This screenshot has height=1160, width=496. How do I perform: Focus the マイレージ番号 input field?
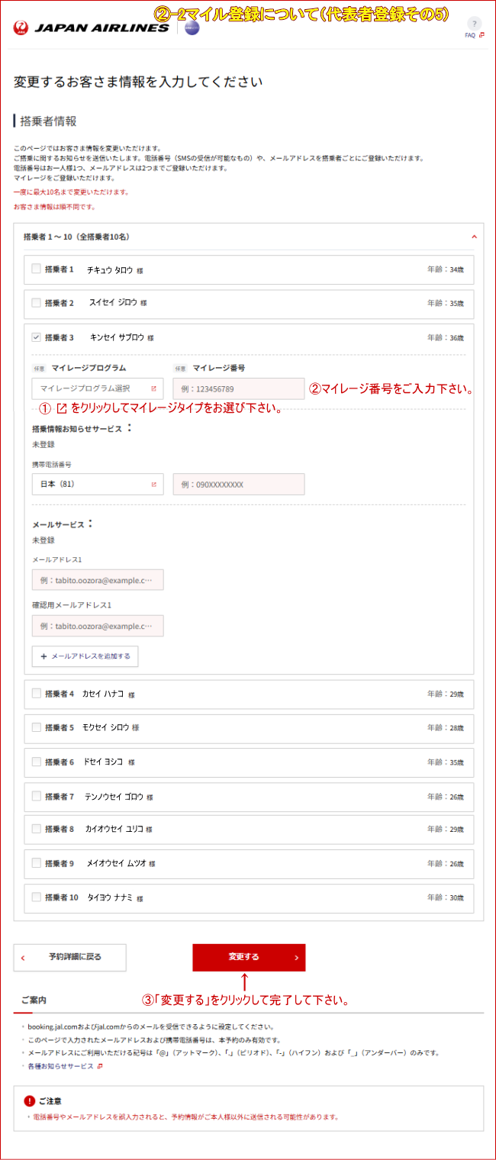[238, 388]
